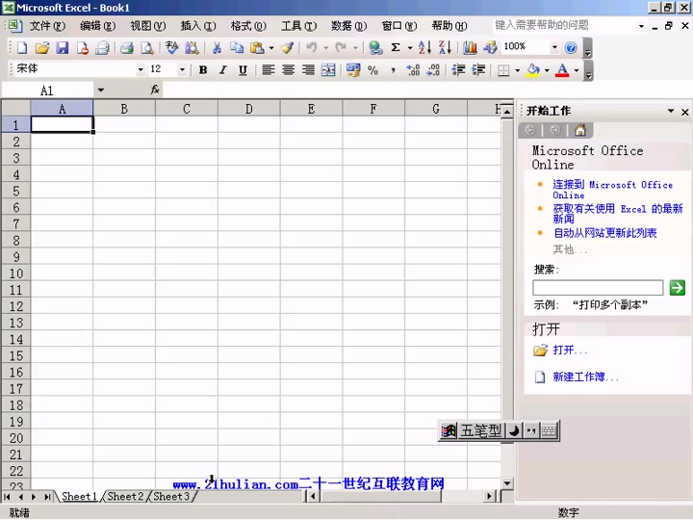Click the 新建工作簿... link

coord(585,377)
